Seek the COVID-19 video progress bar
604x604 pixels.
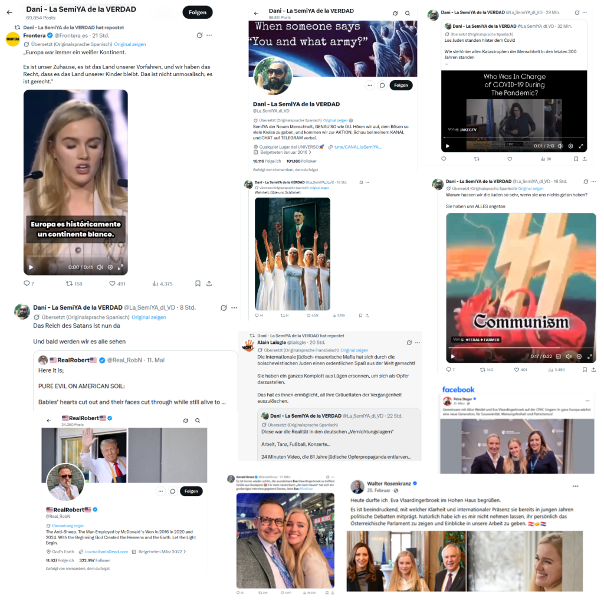514,137
